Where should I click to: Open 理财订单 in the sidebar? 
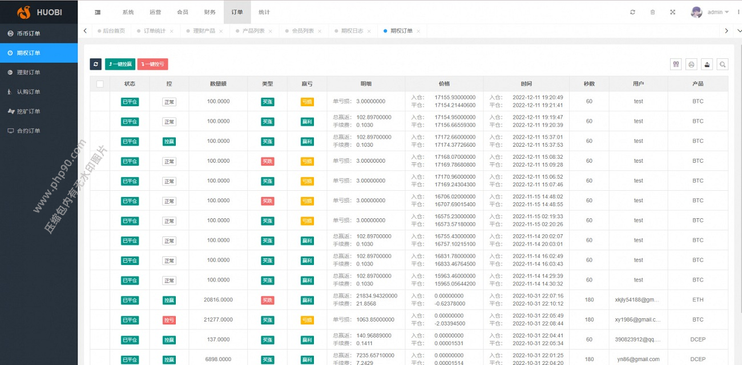(29, 73)
